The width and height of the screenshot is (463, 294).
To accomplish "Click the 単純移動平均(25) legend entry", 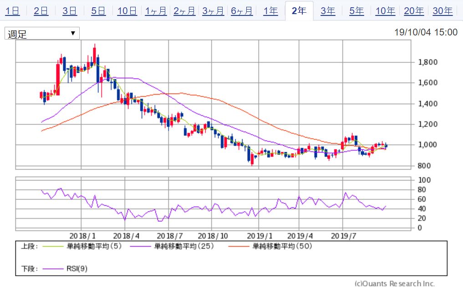I will pyautogui.click(x=184, y=246).
